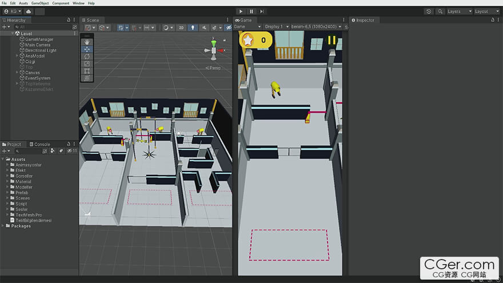Open the GameObject menu
This screenshot has height=283, width=503.
click(x=40, y=3)
